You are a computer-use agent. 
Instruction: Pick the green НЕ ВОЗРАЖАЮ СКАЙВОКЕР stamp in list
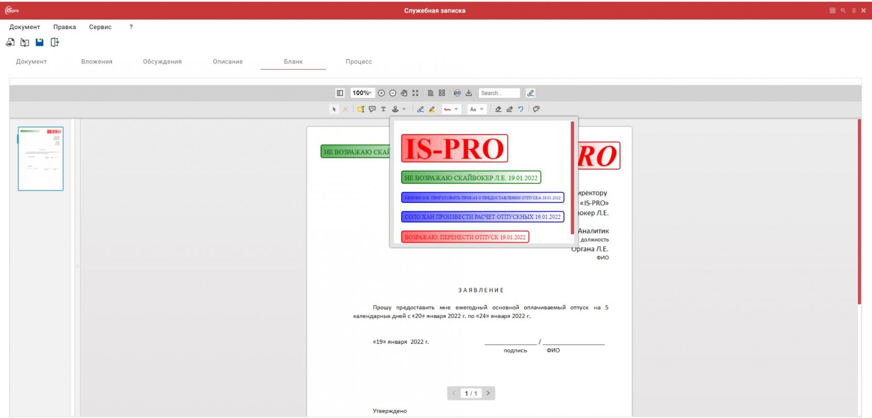(x=471, y=178)
